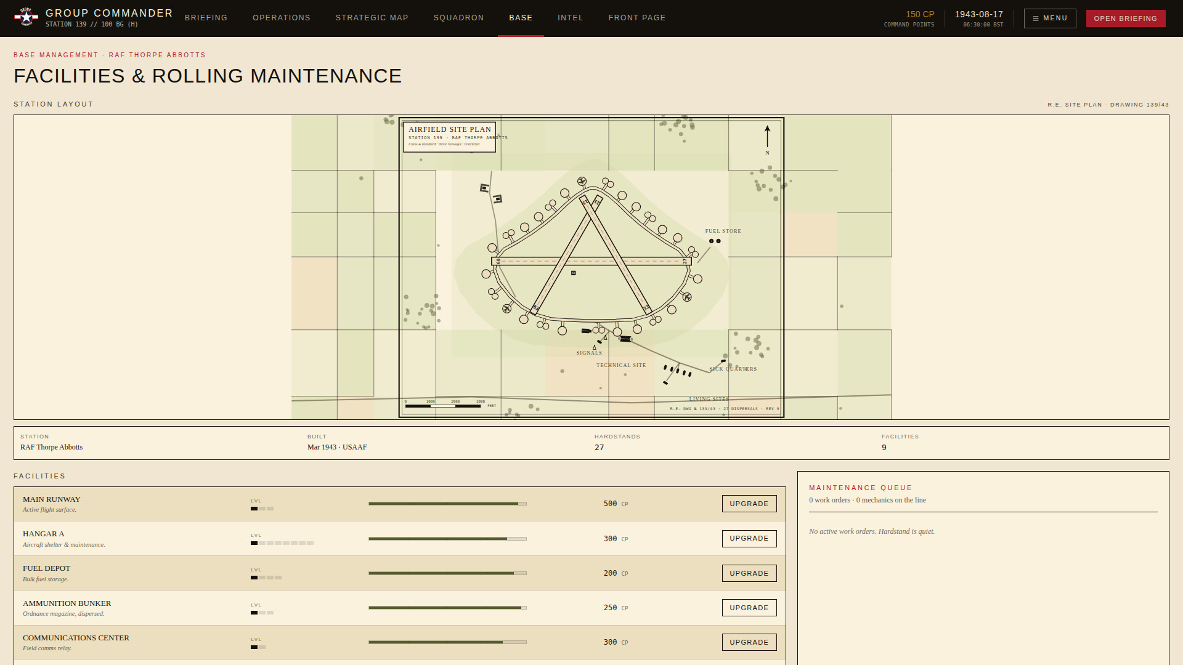Viewport: 1183px width, 665px height.
Task: Click the Ammunition Bunker 250 CP cost
Action: 616,608
